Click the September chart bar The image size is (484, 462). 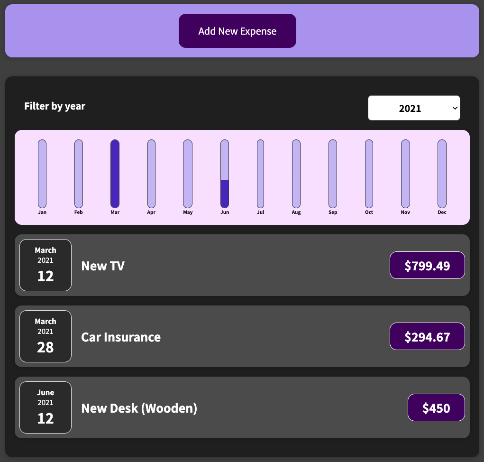[333, 174]
